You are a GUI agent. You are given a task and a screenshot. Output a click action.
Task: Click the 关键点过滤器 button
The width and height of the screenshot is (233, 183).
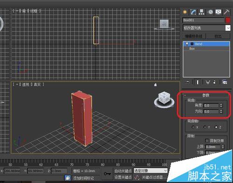pos(154,177)
